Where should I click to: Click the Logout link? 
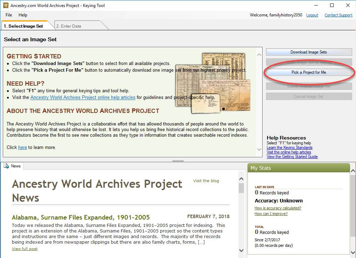[x=312, y=15]
